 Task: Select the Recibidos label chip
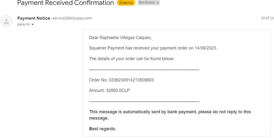149,3
